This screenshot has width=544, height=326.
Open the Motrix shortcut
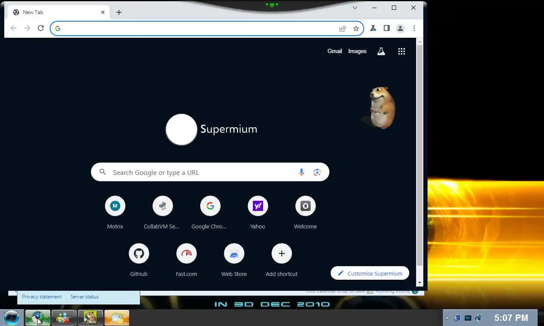[115, 212]
